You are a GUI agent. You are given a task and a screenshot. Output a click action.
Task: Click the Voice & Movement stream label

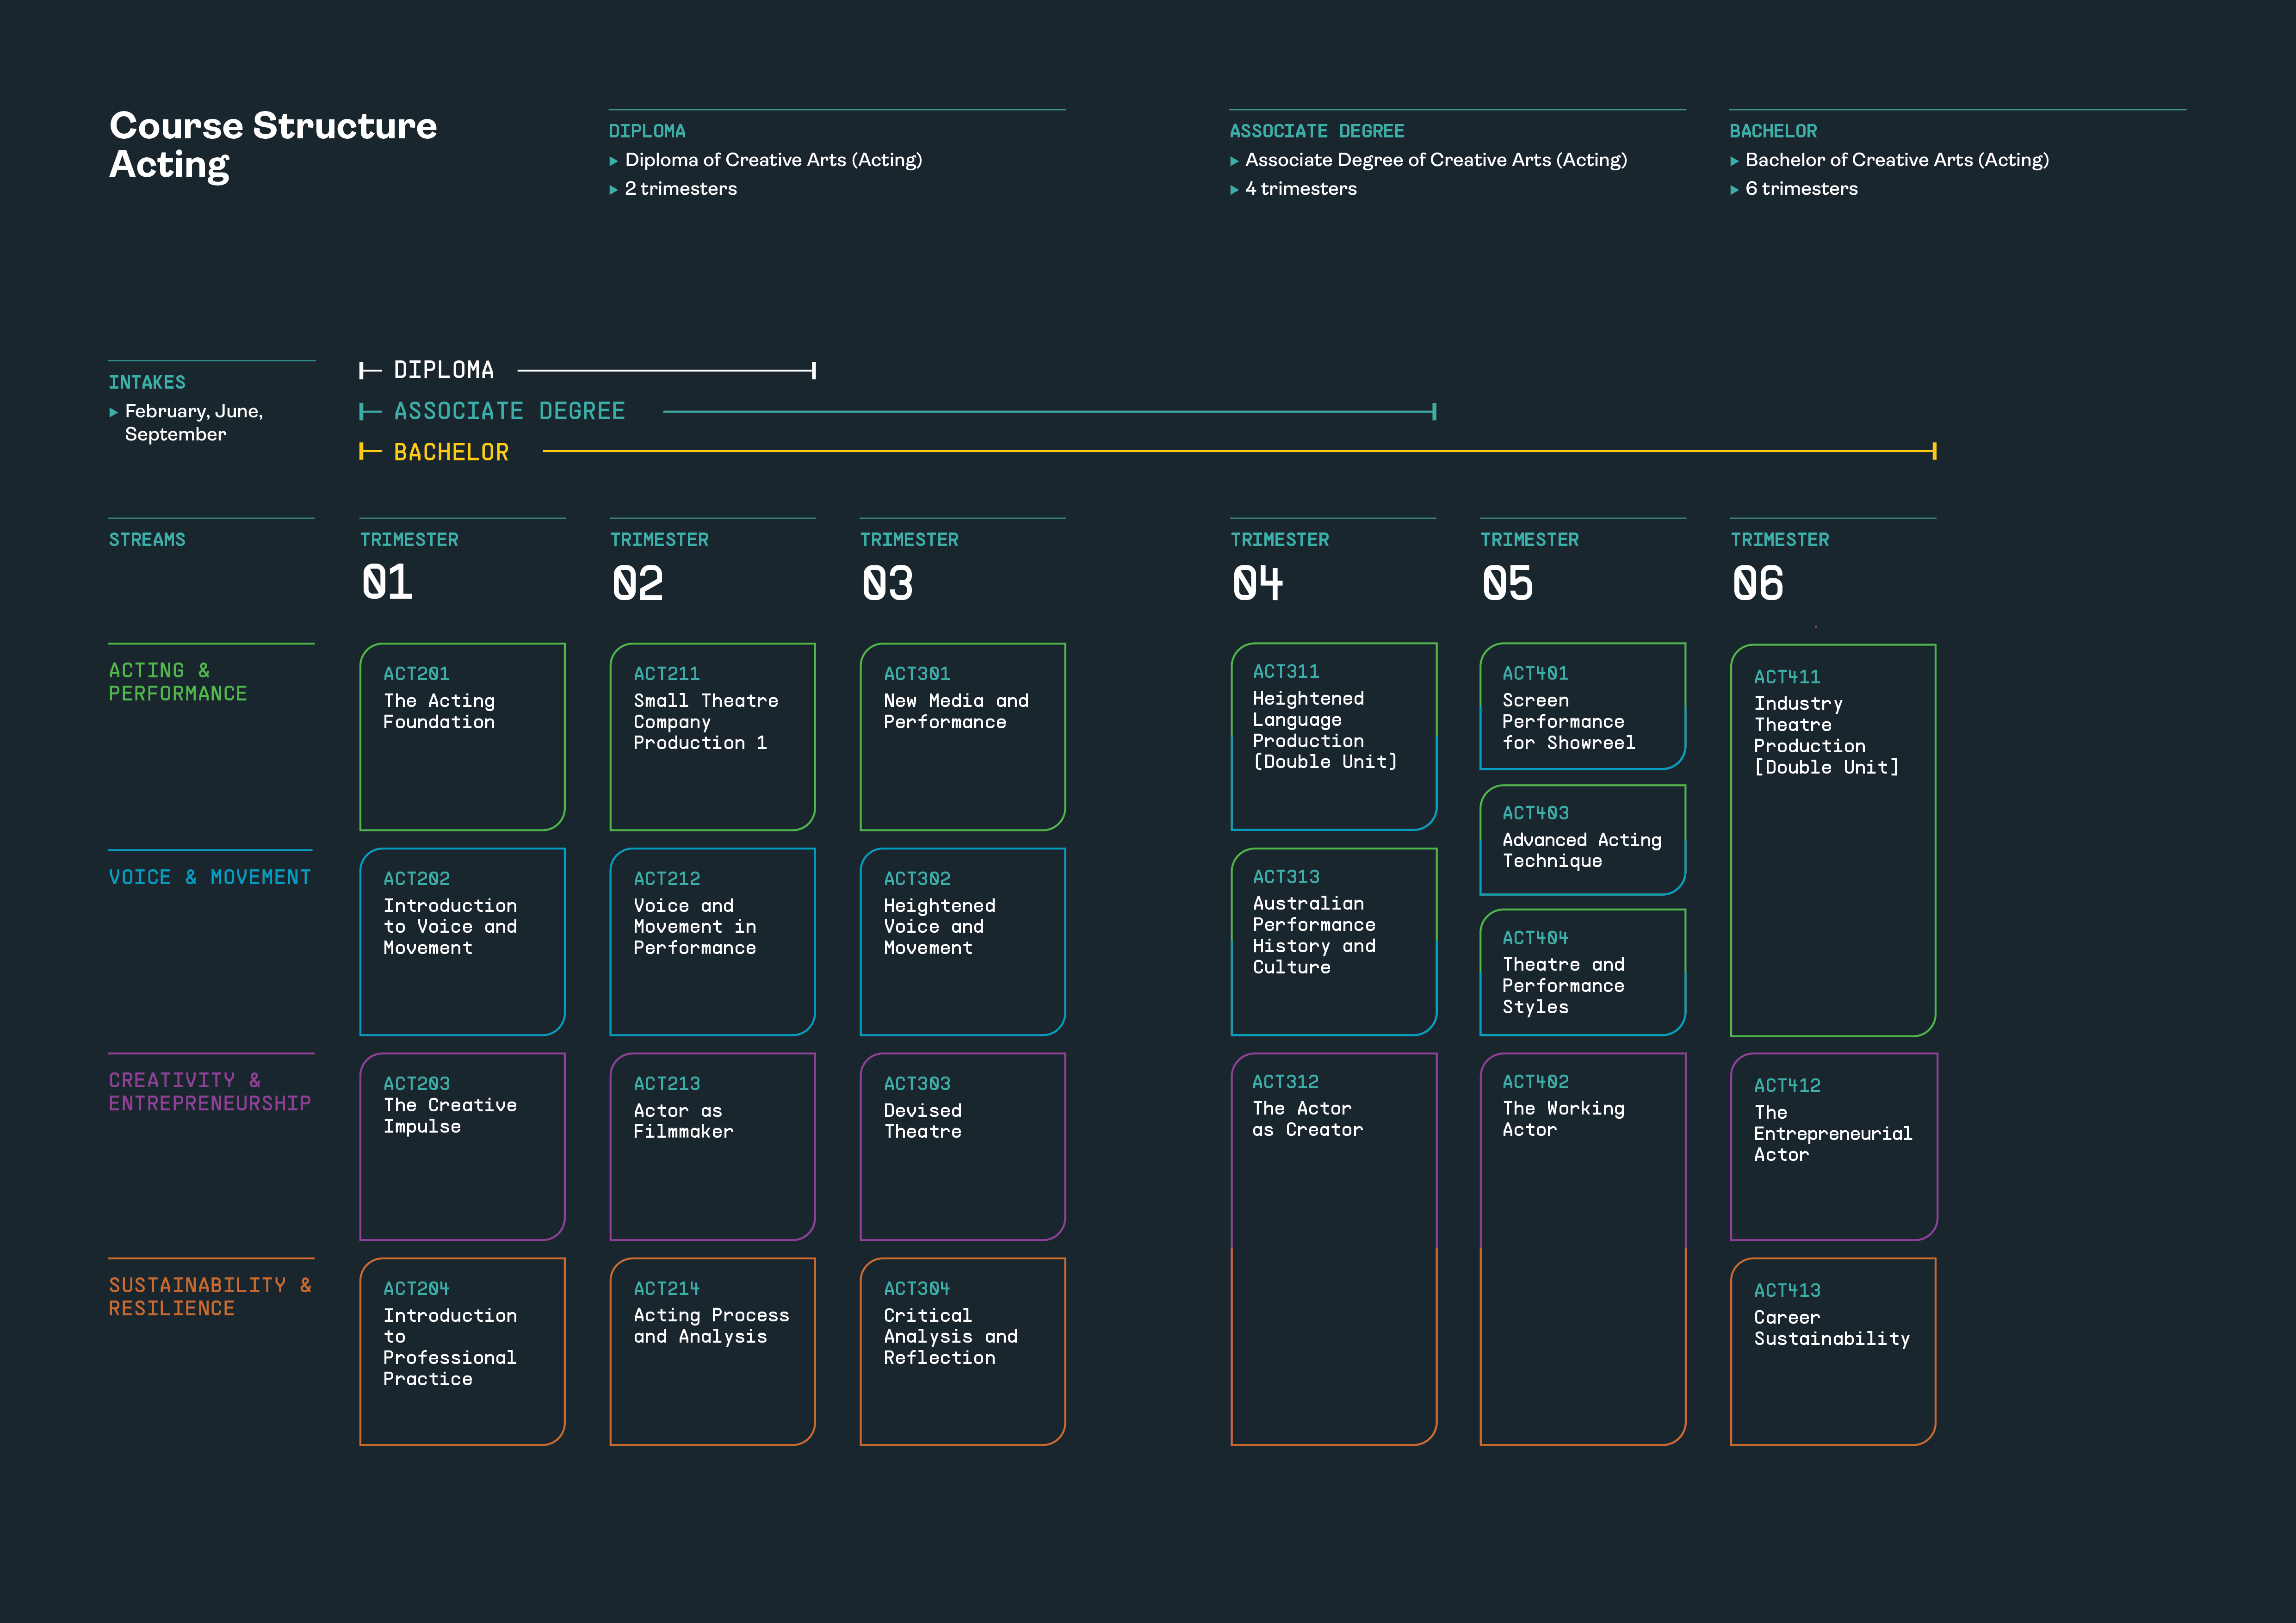(209, 877)
